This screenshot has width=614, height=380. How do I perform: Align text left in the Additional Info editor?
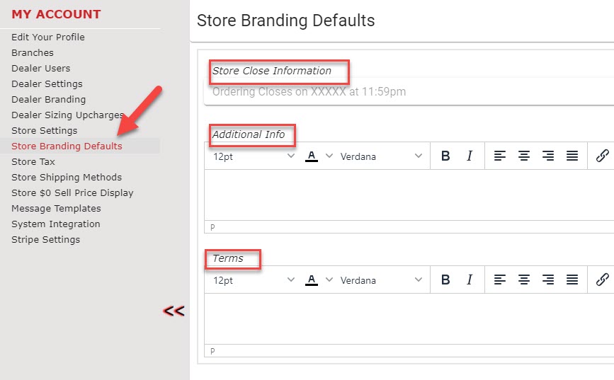[500, 156]
